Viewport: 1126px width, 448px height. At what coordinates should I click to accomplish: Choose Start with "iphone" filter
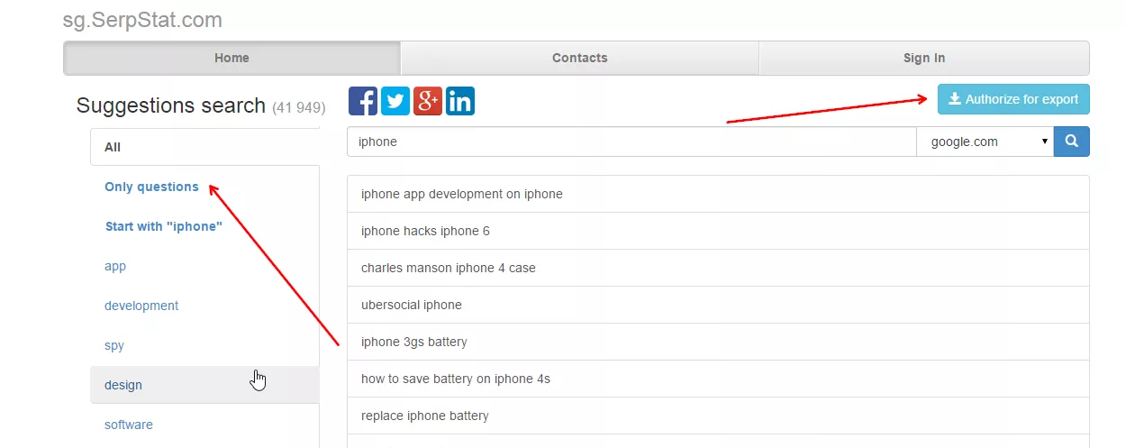coord(164,226)
